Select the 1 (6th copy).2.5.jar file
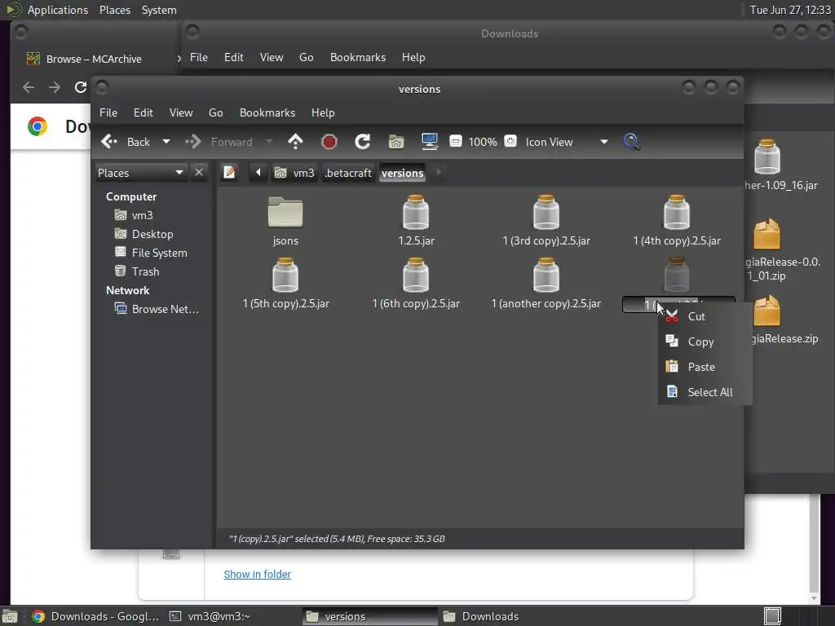 click(416, 283)
